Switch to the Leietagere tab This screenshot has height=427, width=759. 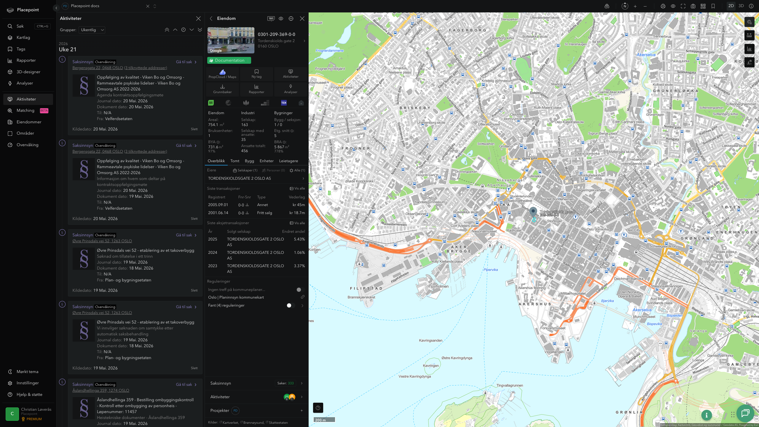click(x=288, y=161)
